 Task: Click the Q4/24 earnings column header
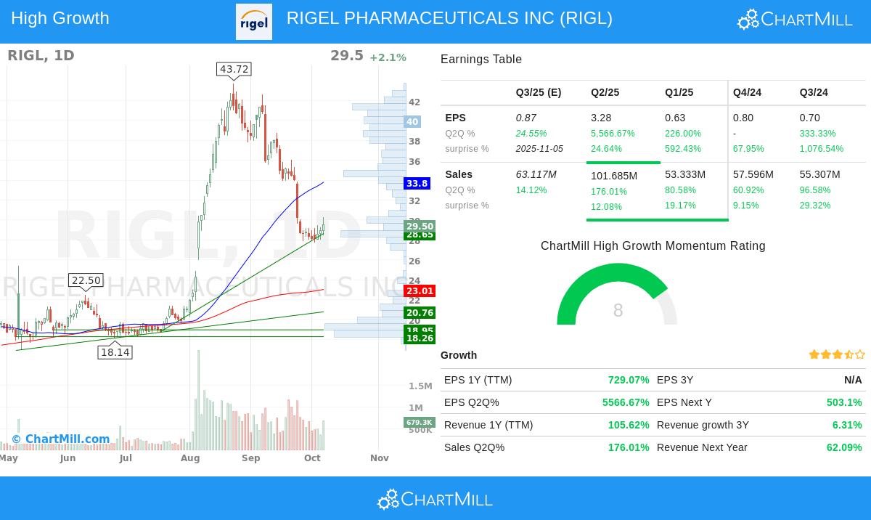point(747,93)
